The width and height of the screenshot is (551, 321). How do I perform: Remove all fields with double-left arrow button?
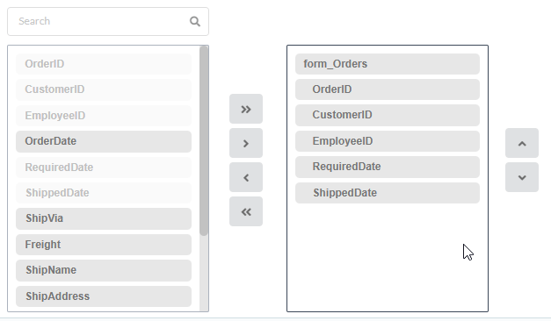[x=246, y=211]
